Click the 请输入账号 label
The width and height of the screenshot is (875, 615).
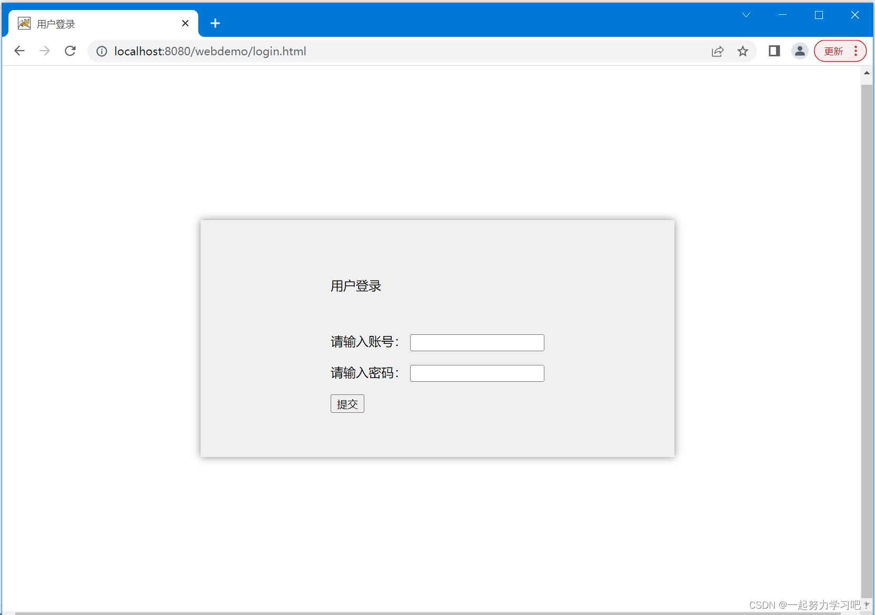click(x=365, y=342)
